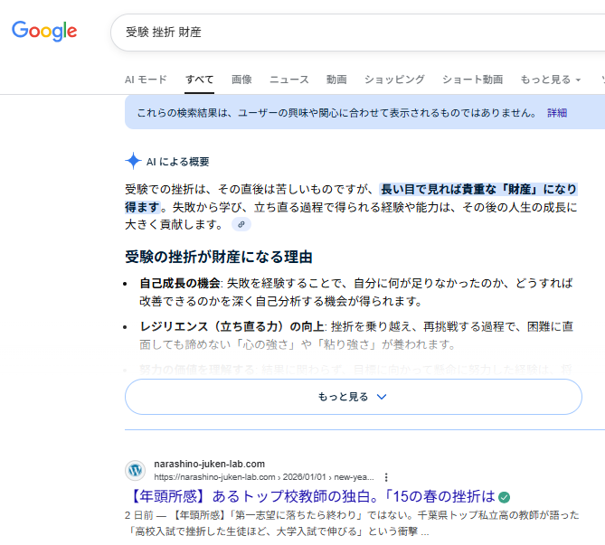605x545 pixels.
Task: Click the 詳細 link in notice banner
Action: pyautogui.click(x=557, y=113)
